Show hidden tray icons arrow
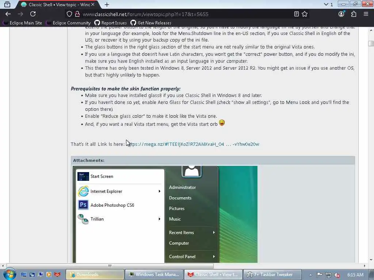This screenshot has width=374, height=280. pos(310,275)
